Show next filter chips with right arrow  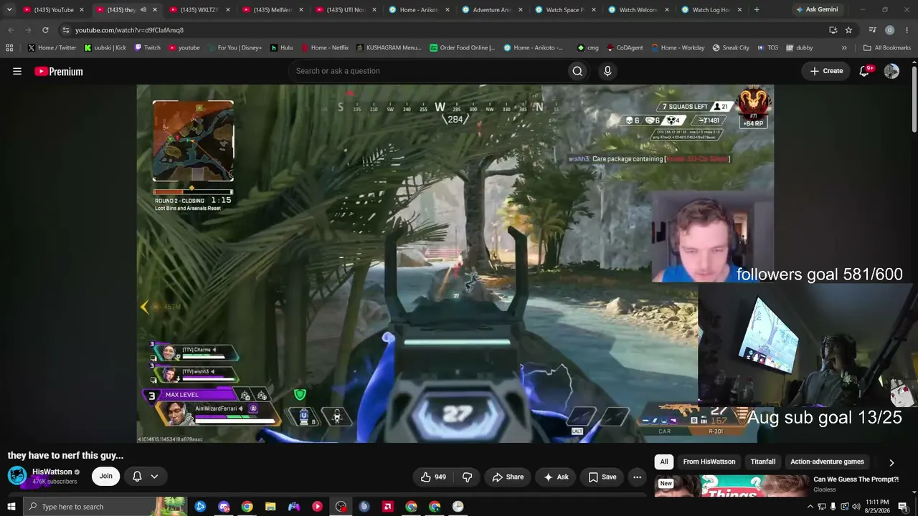point(891,462)
